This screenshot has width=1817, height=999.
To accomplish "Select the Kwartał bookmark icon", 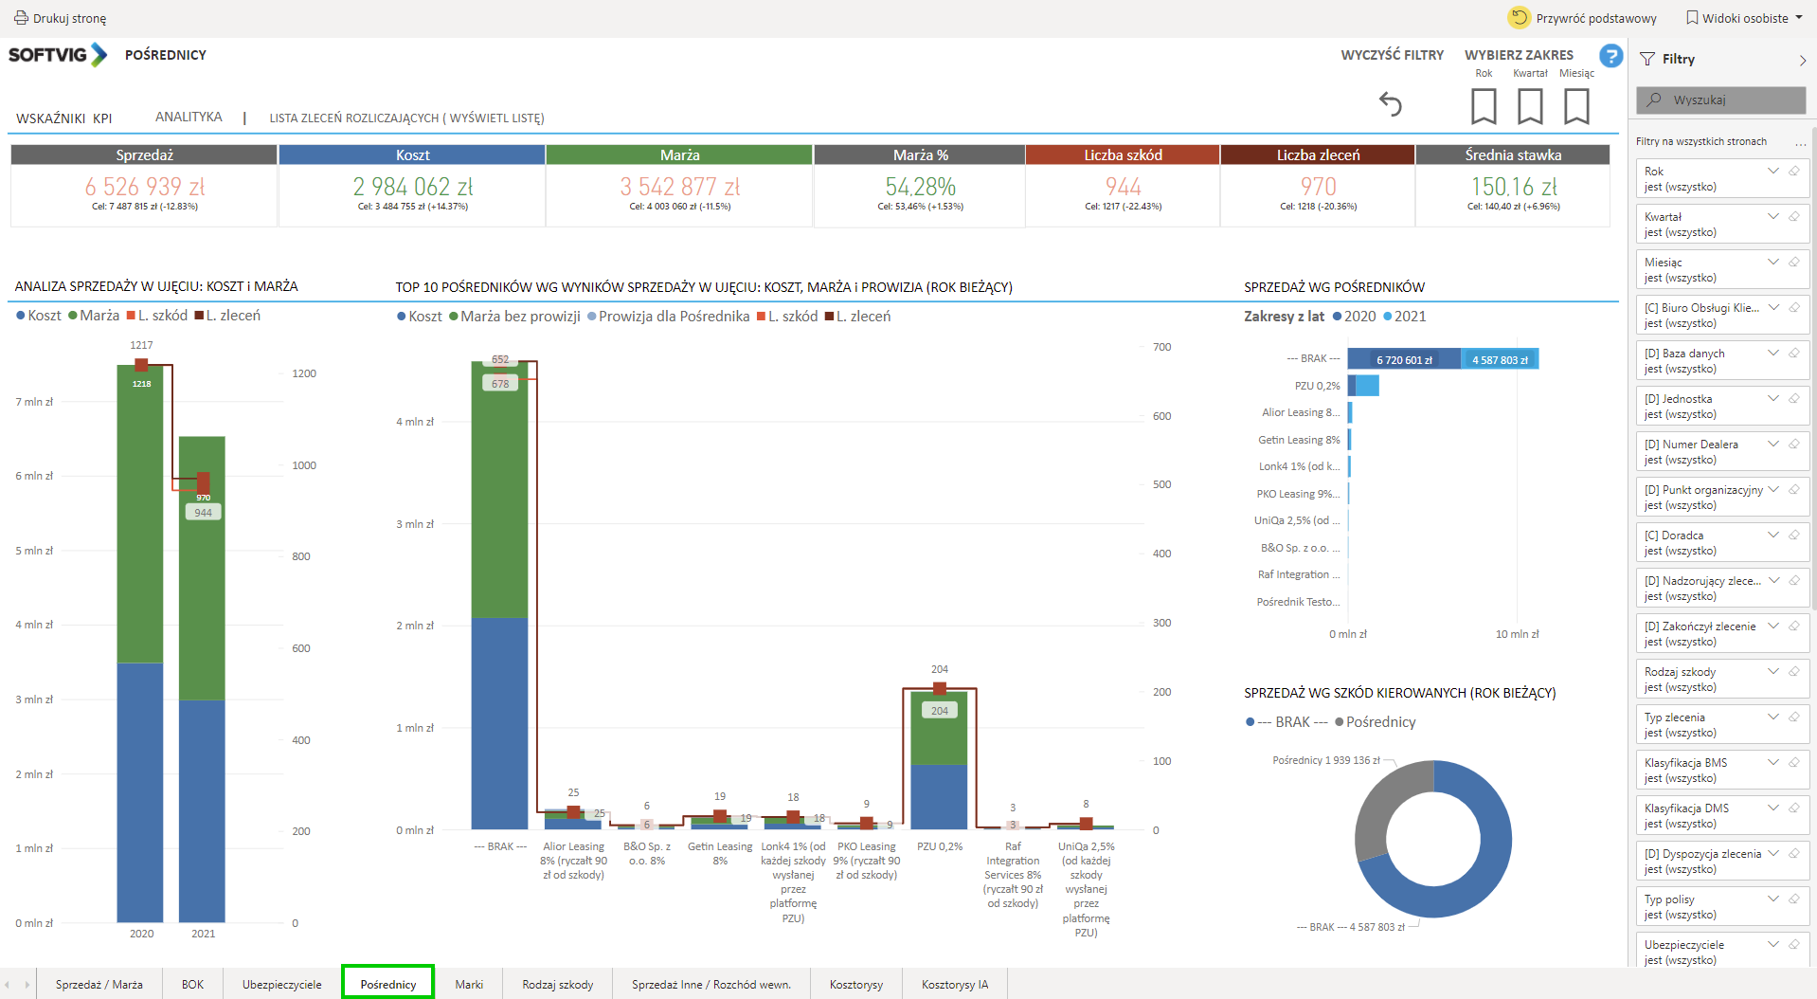I will point(1530,105).
